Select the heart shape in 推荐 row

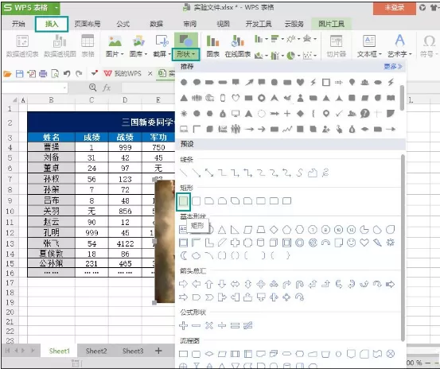point(300,82)
